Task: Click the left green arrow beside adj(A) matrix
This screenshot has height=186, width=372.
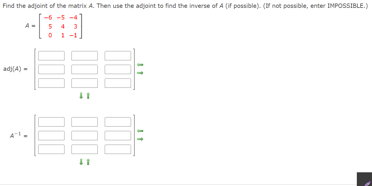Action: pos(140,64)
